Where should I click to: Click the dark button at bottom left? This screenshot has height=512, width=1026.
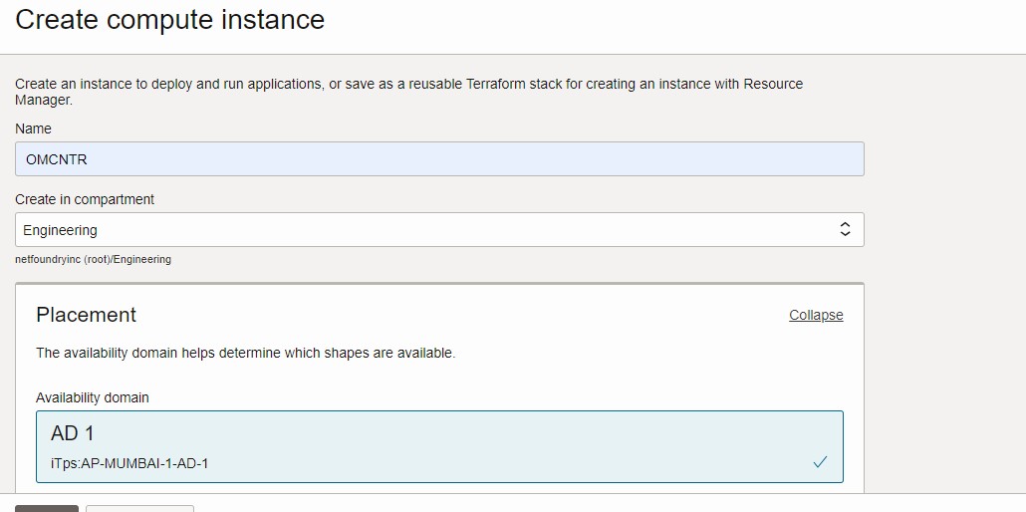47,508
